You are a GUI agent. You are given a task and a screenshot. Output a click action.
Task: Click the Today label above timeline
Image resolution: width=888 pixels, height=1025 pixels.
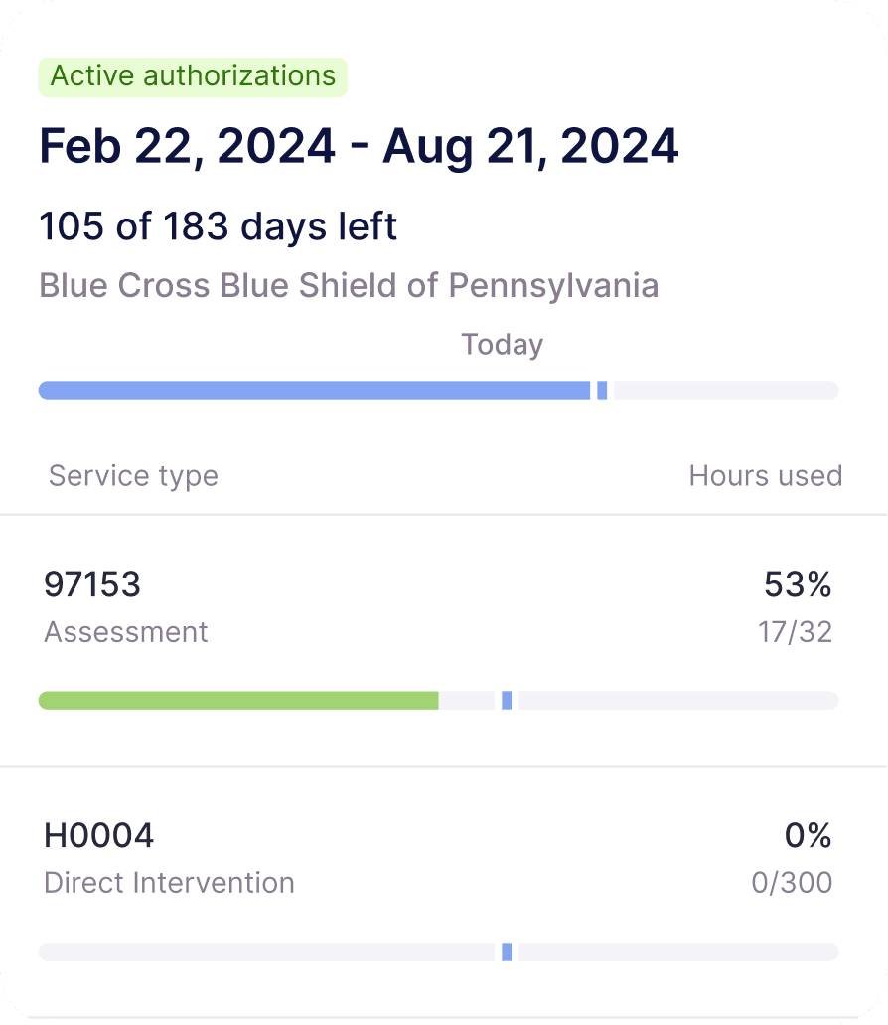pyautogui.click(x=503, y=345)
